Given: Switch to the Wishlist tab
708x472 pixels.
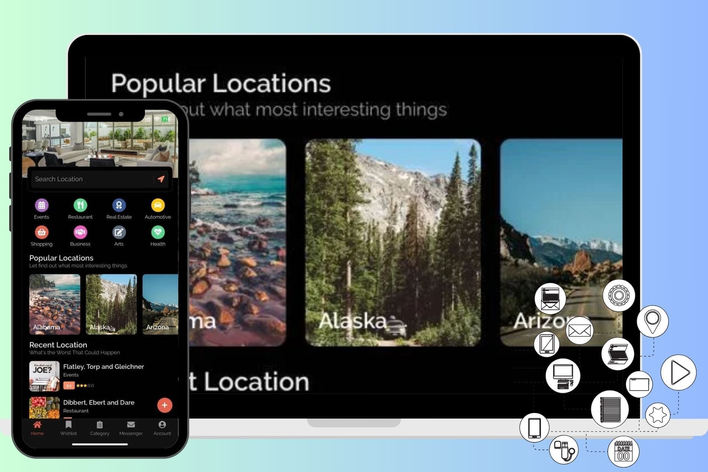Looking at the screenshot, I should pos(69,428).
